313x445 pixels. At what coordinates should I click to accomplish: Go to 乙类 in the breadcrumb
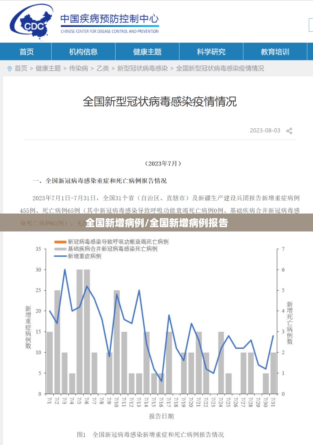[x=103, y=68]
